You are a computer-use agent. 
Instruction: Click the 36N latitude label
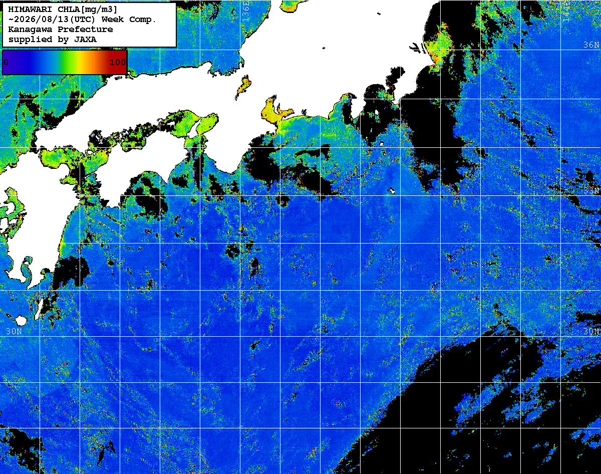[591, 45]
